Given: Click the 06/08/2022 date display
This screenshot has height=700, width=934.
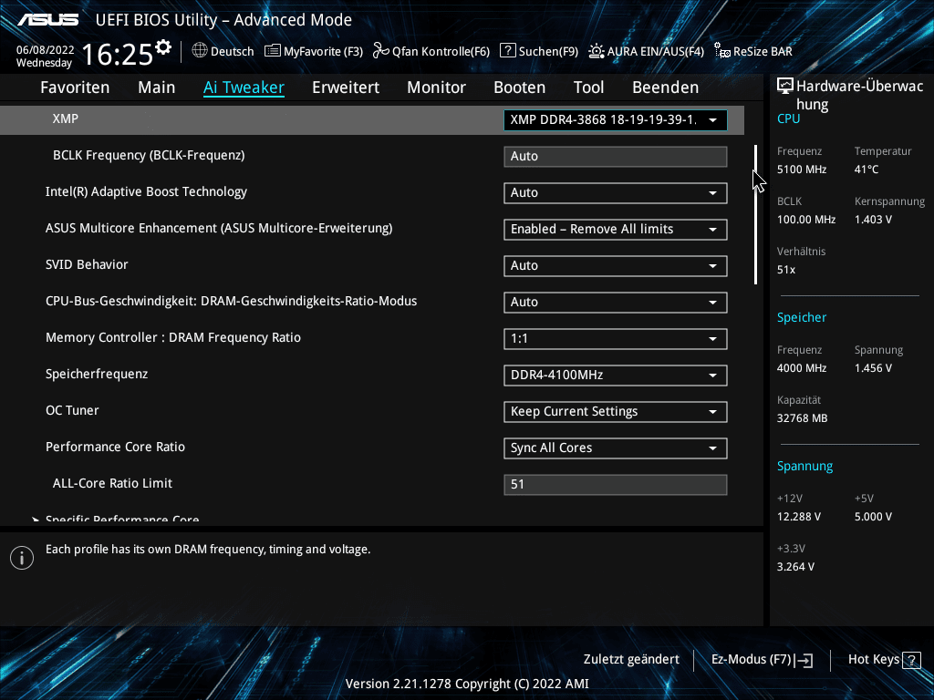Looking at the screenshot, I should (46, 50).
